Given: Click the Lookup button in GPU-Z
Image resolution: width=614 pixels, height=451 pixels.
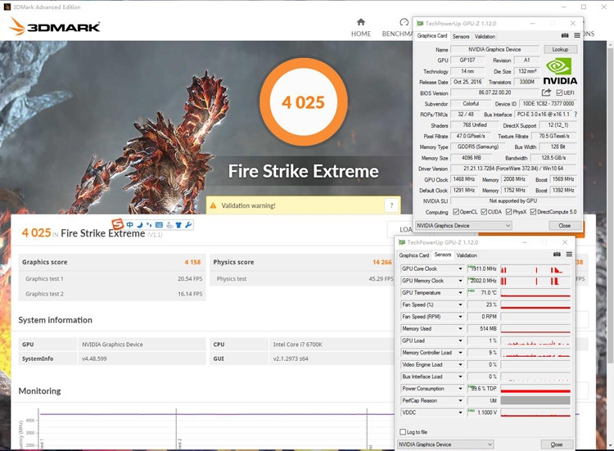Looking at the screenshot, I should pos(560,49).
